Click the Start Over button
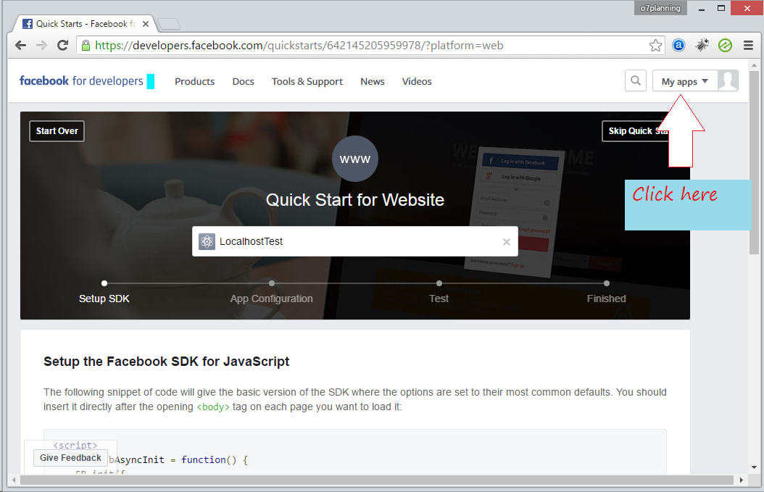764x492 pixels. [x=57, y=131]
